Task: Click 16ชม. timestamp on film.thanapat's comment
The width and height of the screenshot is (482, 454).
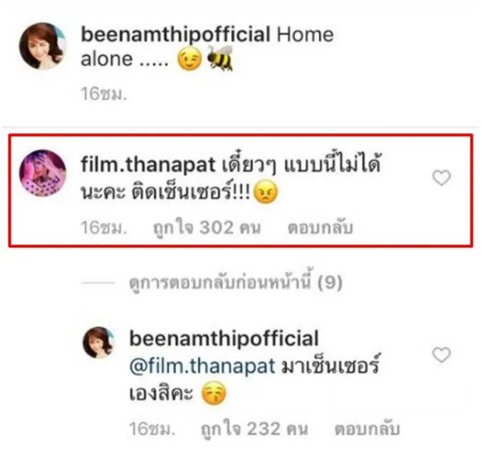Action: [104, 228]
